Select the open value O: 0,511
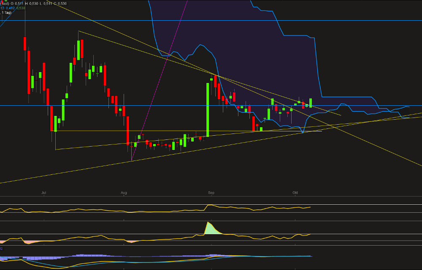The image size is (422, 270). 17,3
